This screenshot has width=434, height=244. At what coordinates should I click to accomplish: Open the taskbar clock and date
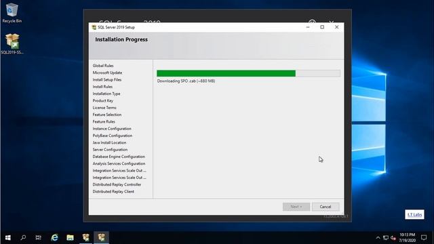click(x=407, y=238)
